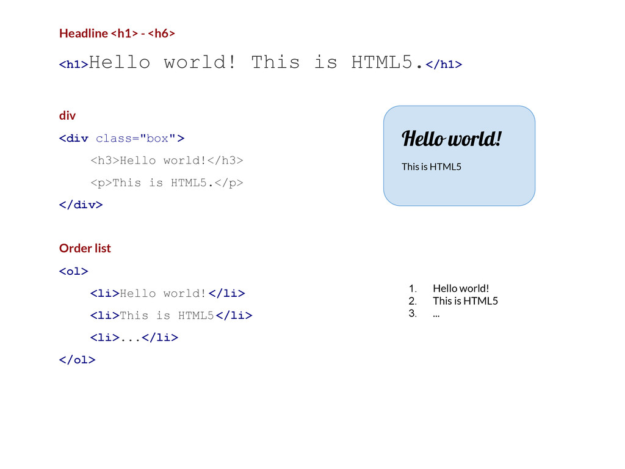The height and width of the screenshot is (469, 625).
Task: Select the <h3>Hello world!</h3> code line
Action: pos(167,161)
